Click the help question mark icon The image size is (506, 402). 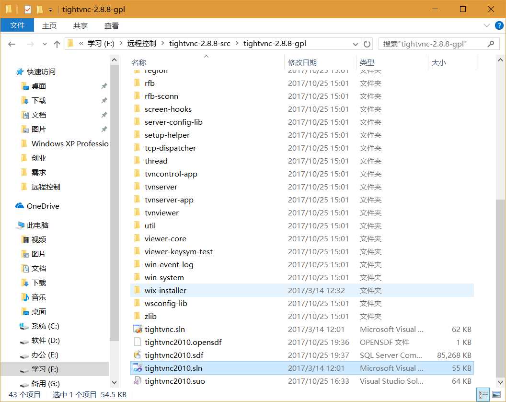pos(499,25)
